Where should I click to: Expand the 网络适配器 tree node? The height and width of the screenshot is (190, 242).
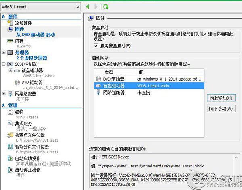point(4,93)
